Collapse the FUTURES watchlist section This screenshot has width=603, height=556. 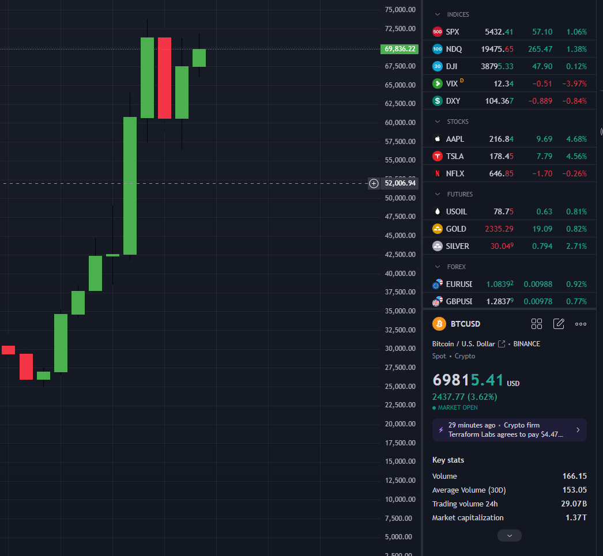(x=438, y=194)
